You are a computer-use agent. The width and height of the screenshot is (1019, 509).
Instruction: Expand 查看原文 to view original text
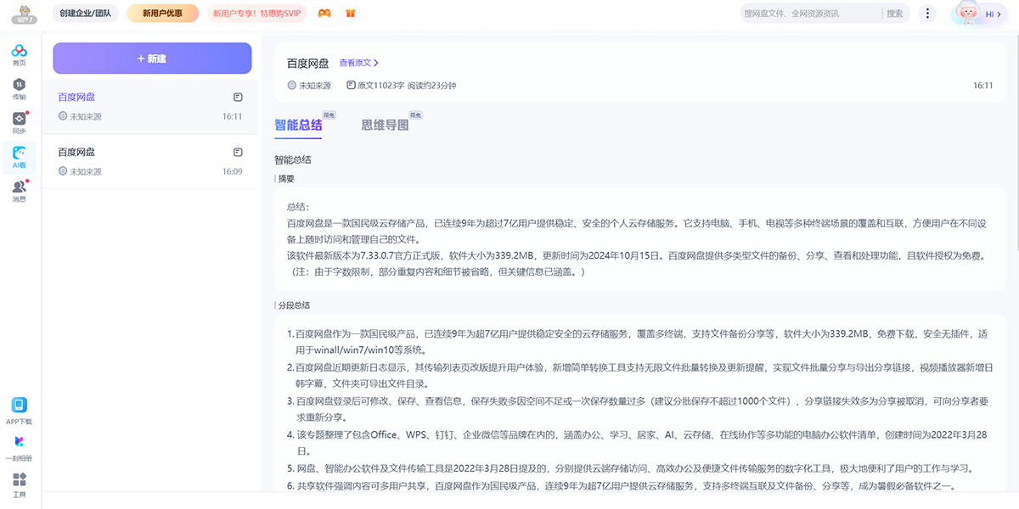(x=358, y=63)
